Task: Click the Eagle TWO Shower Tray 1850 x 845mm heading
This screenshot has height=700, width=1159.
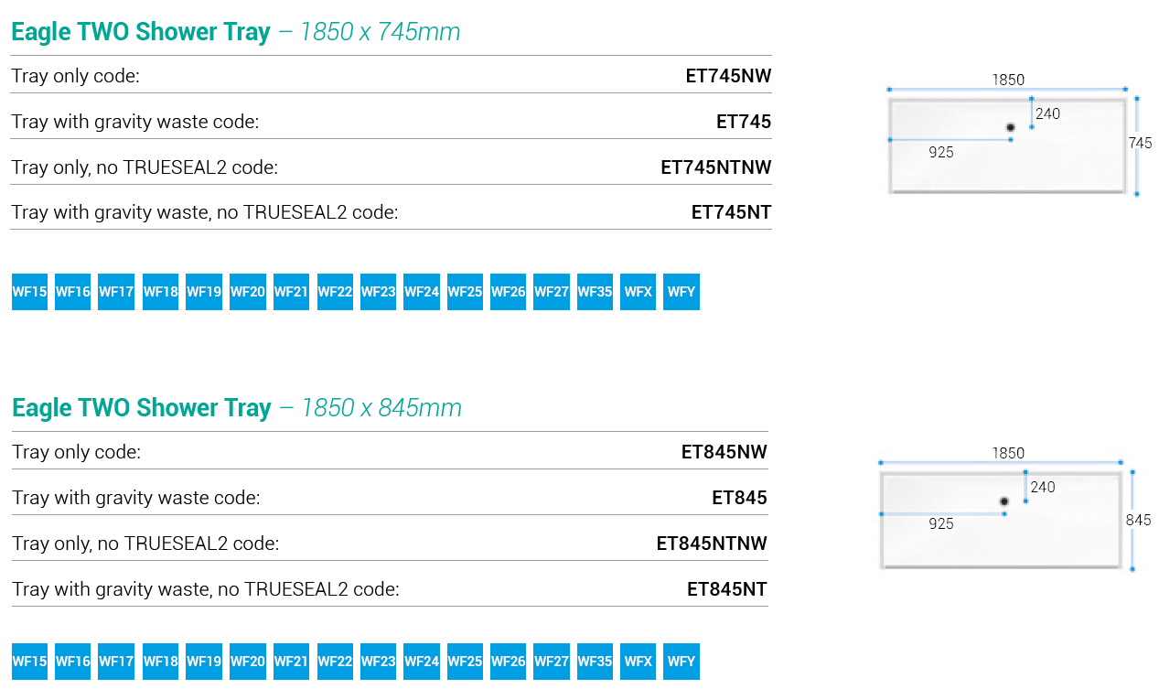Action: click(237, 407)
